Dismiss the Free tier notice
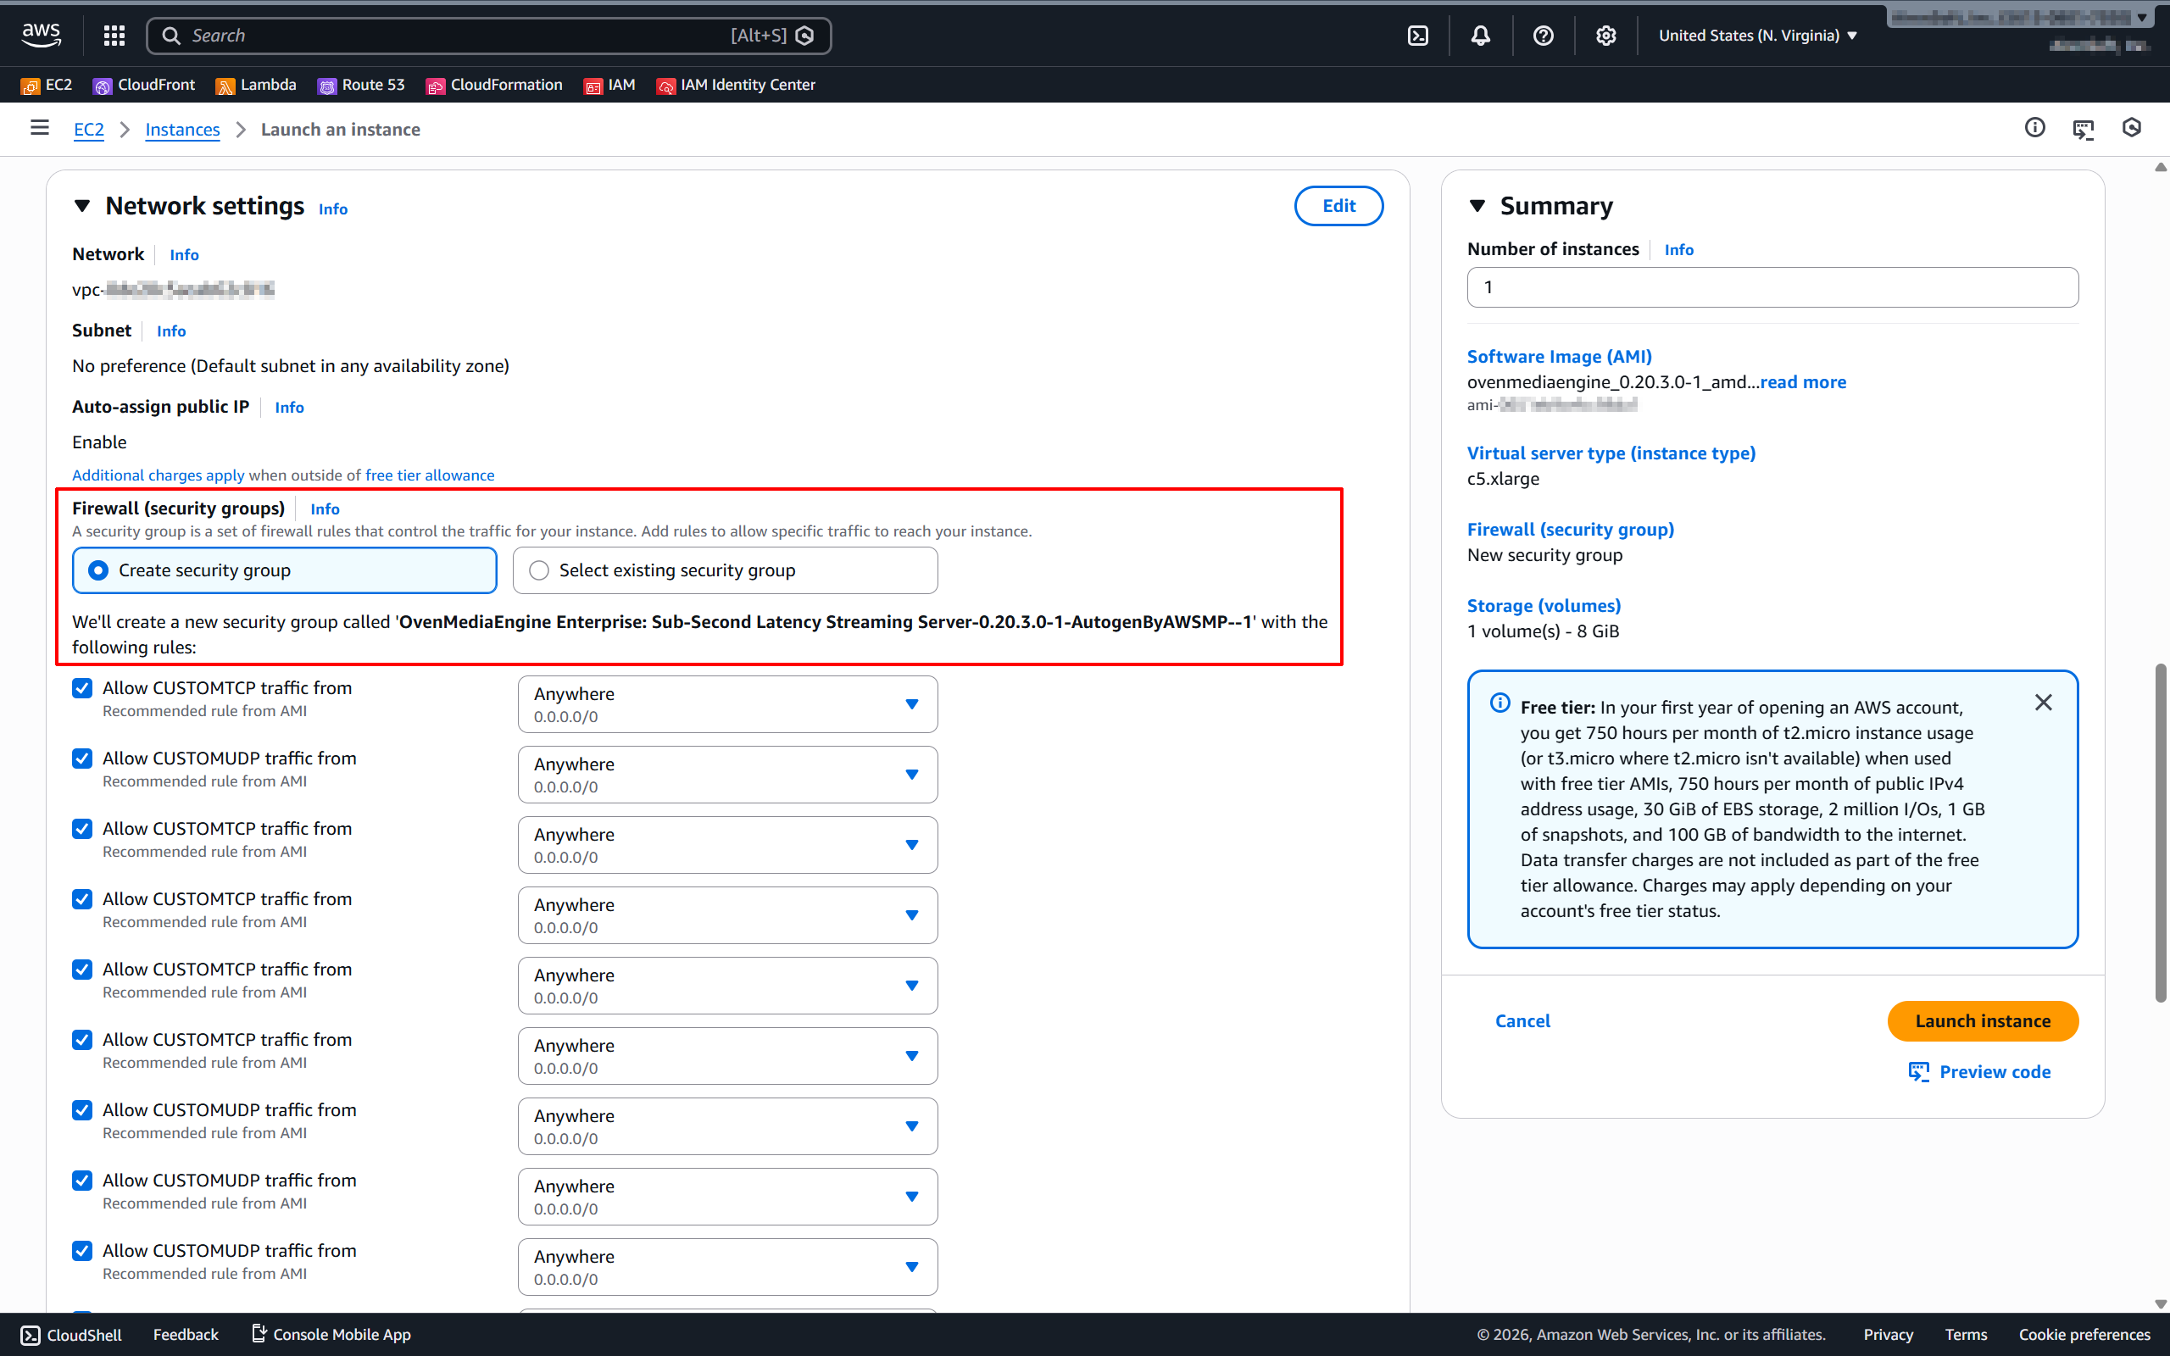 2044,703
